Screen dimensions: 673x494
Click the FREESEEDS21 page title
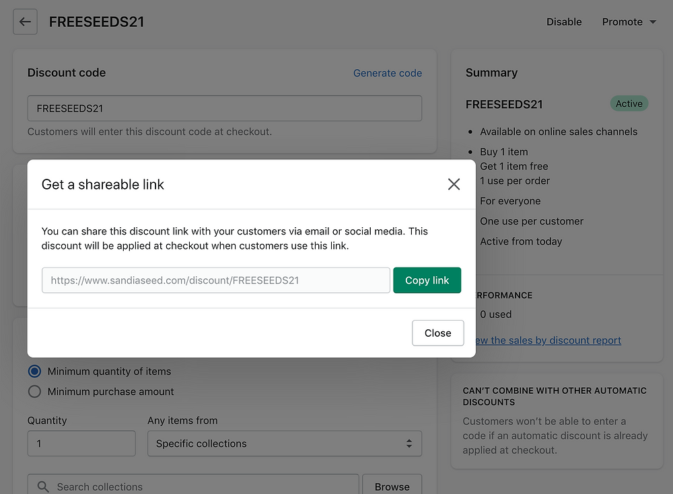pyautogui.click(x=97, y=22)
